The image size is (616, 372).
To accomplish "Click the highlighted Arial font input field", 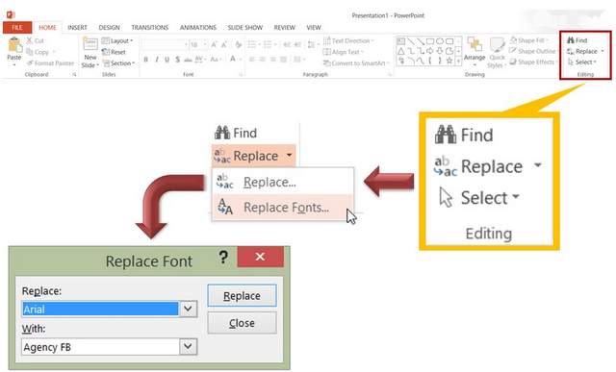I will pos(100,309).
